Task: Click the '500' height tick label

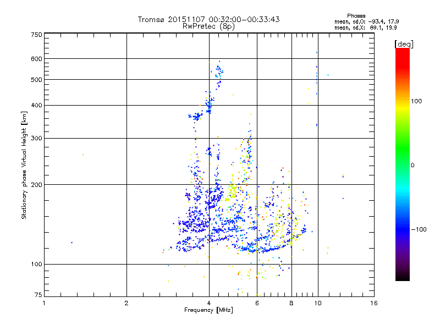Action: coord(36,80)
